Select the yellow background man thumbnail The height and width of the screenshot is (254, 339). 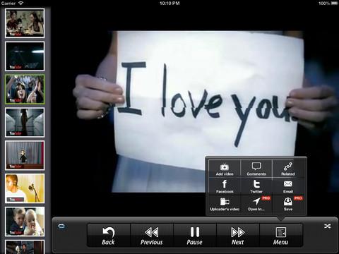click(x=25, y=188)
